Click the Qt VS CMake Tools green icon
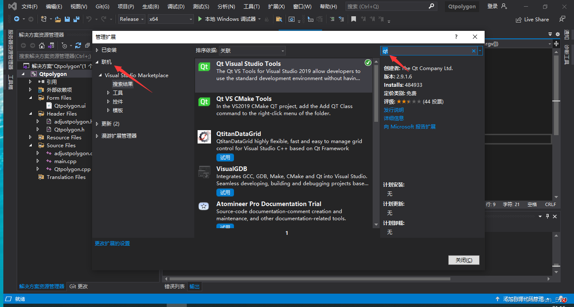This screenshot has height=307, width=574. pyautogui.click(x=204, y=102)
